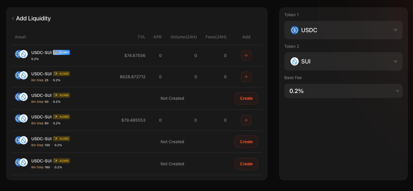Create the Bin Step 160 pool
The height and width of the screenshot is (191, 413).
(246, 164)
